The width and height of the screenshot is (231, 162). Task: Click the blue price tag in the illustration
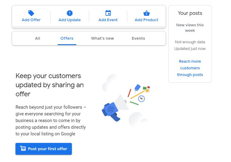[137, 88]
